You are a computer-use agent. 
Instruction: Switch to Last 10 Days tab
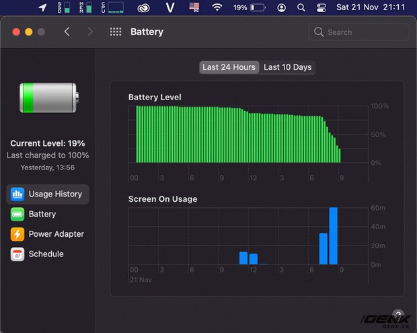287,67
